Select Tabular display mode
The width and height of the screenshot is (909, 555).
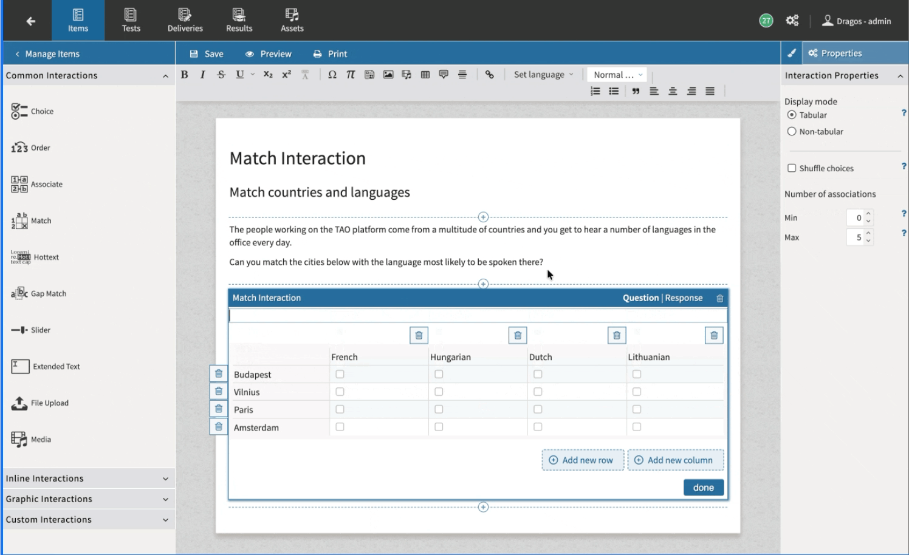(791, 115)
